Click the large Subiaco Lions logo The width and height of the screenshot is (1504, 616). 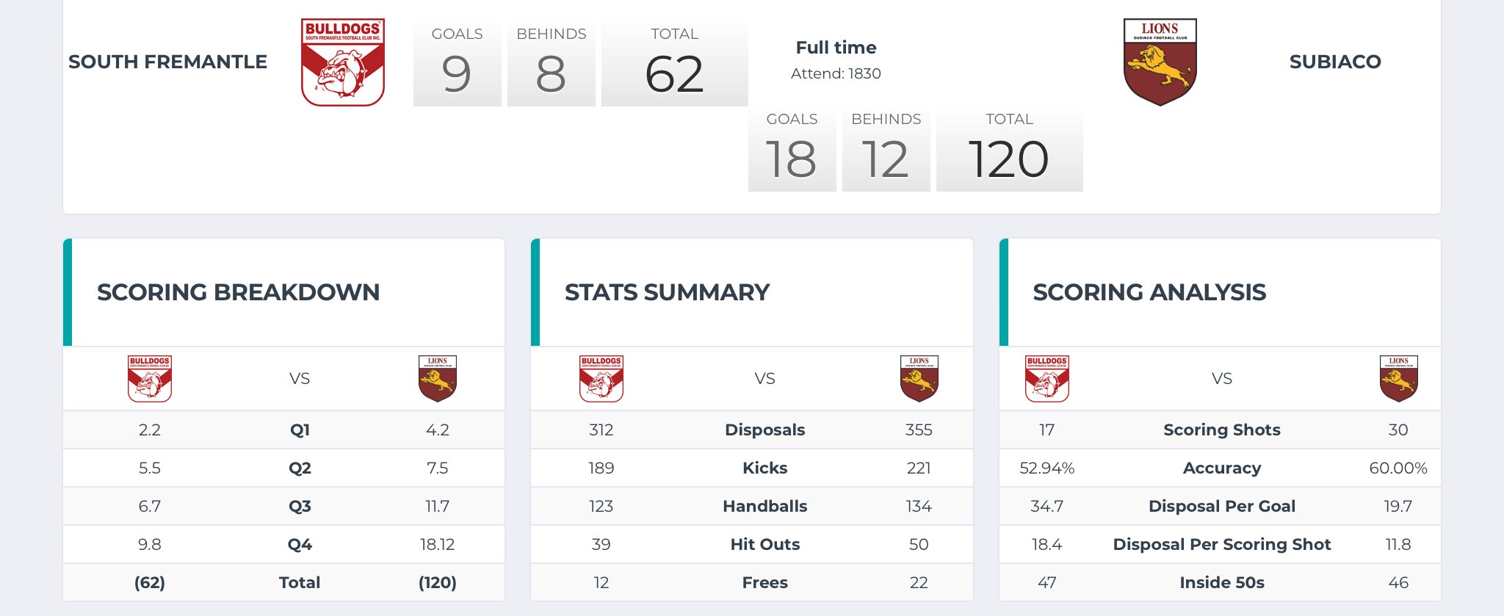(1160, 62)
